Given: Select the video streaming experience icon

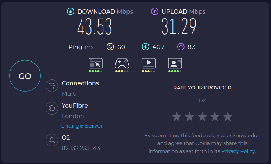Looking at the screenshot, I should point(149,63).
